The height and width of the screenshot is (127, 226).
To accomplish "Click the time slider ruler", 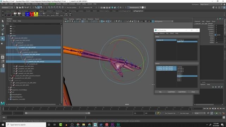I will [97, 109].
